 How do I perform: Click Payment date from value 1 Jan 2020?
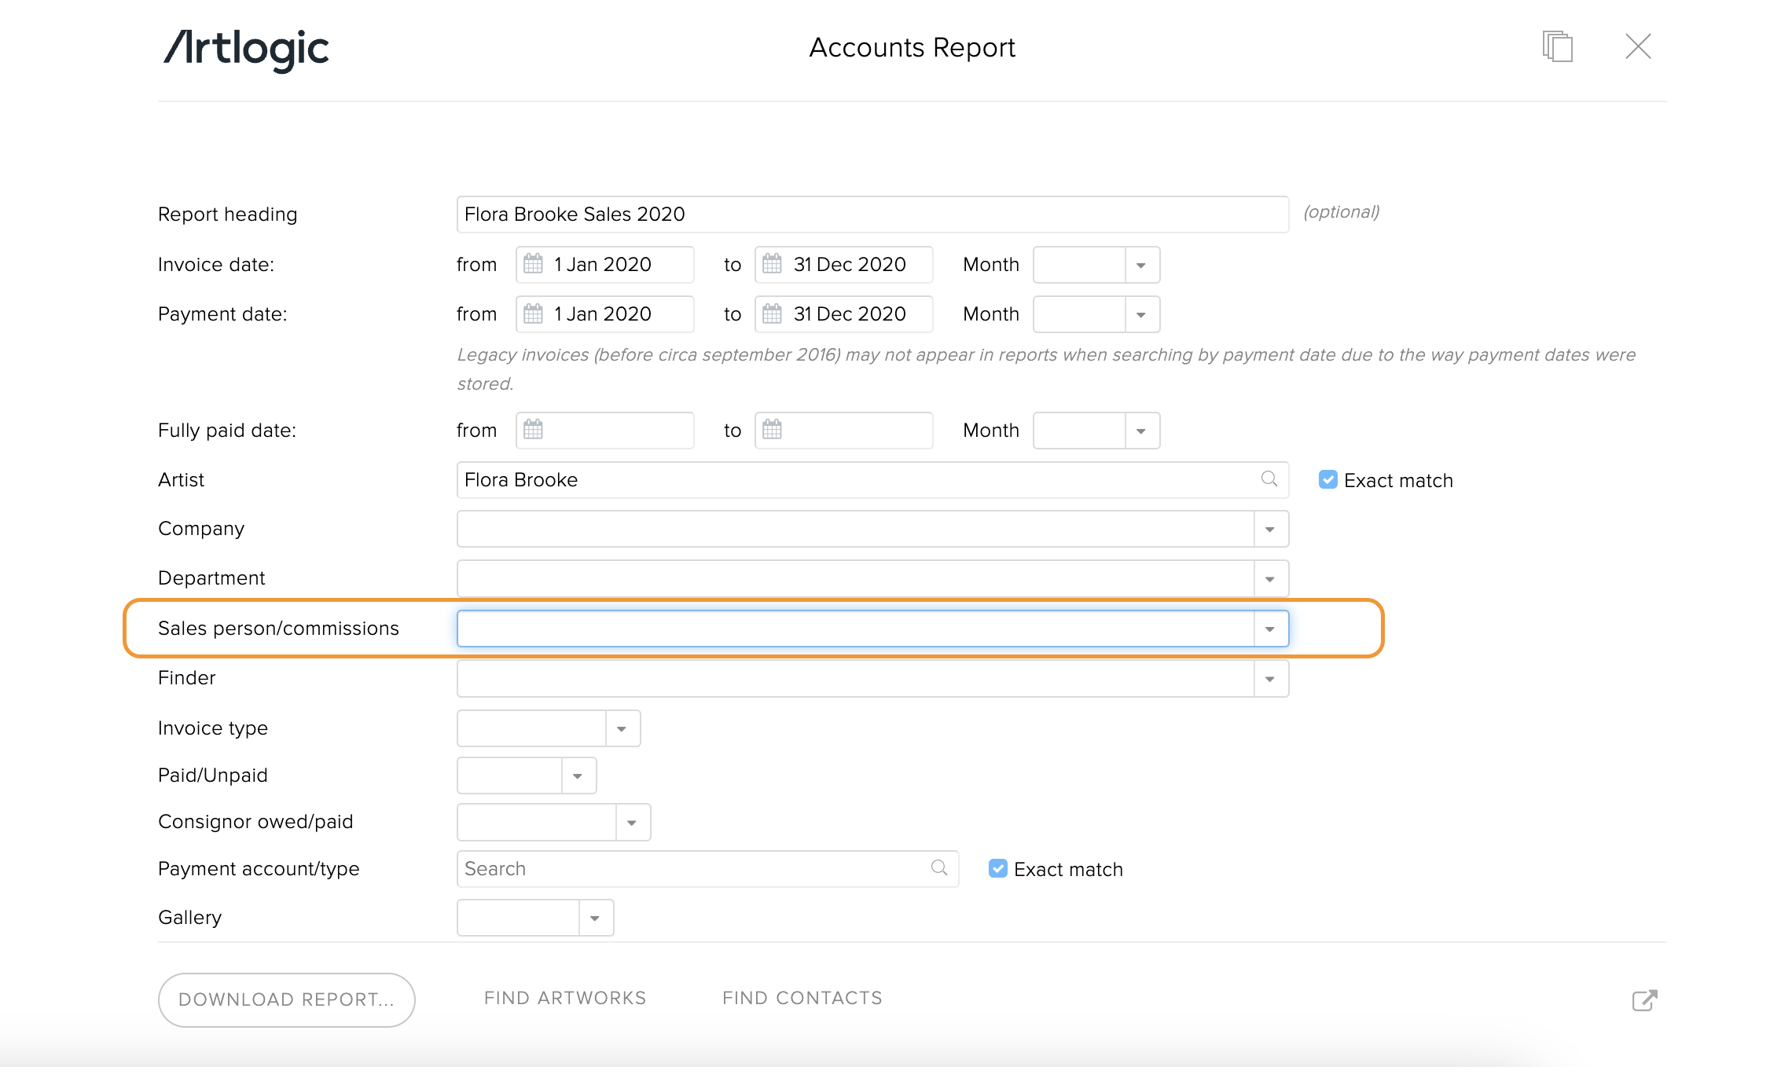tap(603, 314)
